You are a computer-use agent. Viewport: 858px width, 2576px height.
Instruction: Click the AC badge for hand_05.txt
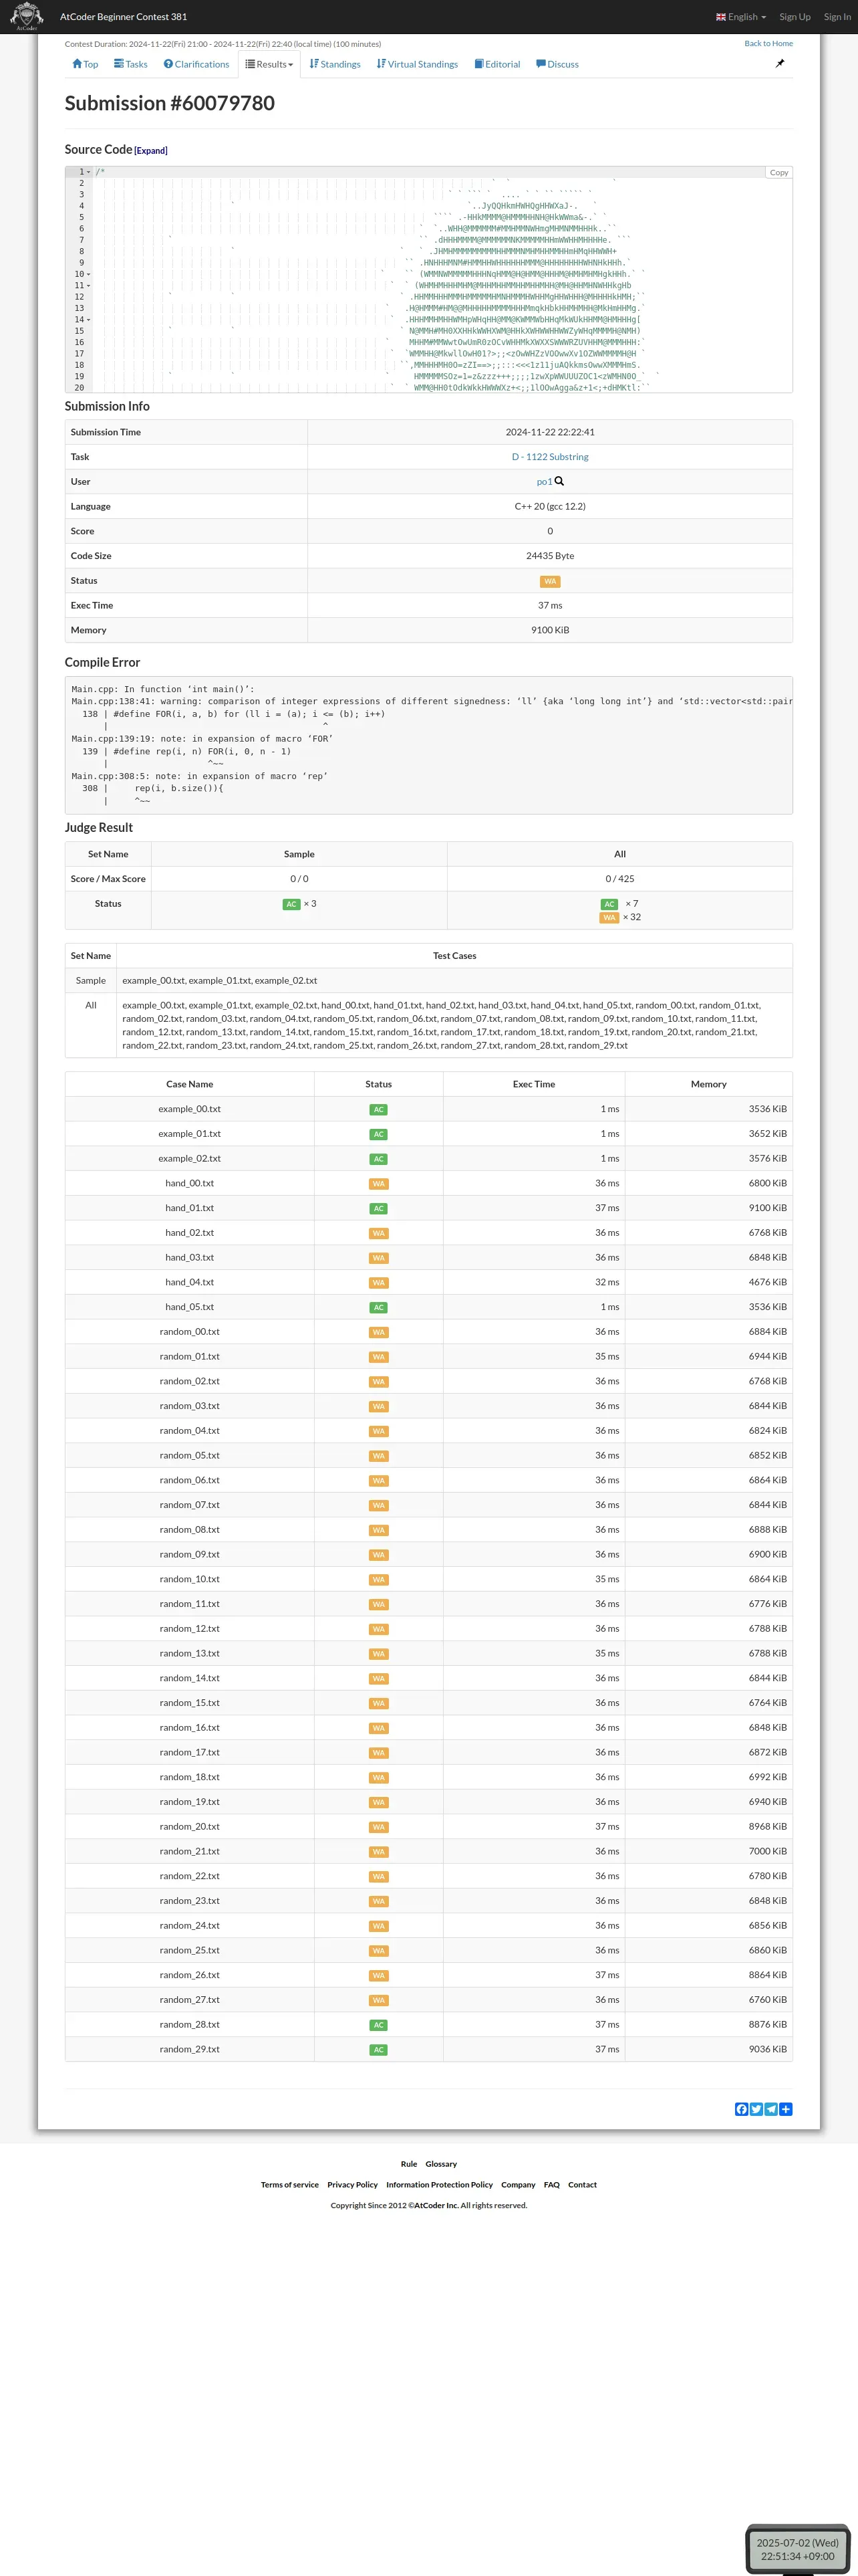[379, 1308]
